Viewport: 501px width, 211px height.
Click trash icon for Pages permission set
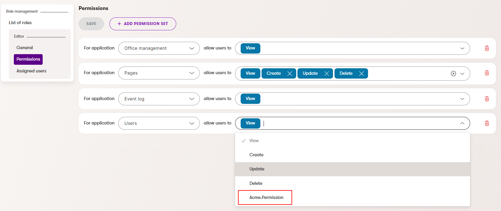tap(487, 73)
